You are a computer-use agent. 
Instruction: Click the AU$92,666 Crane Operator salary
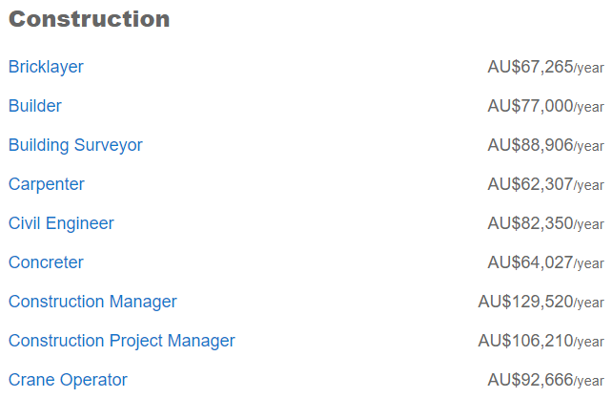pyautogui.click(x=530, y=380)
